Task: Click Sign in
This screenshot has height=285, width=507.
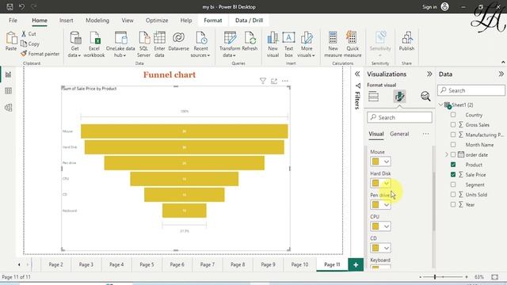Action: click(429, 7)
